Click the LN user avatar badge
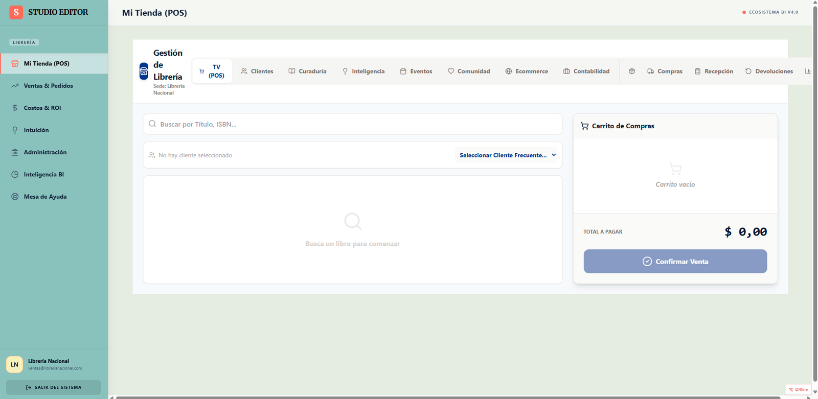 point(14,364)
